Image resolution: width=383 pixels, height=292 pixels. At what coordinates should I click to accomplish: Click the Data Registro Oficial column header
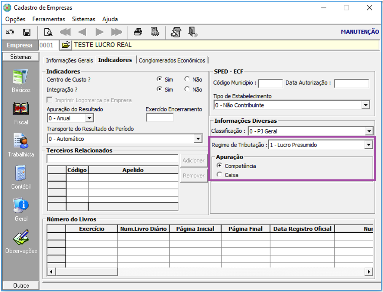click(x=302, y=229)
